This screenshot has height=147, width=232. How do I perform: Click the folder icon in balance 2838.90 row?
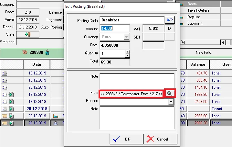click(5, 116)
